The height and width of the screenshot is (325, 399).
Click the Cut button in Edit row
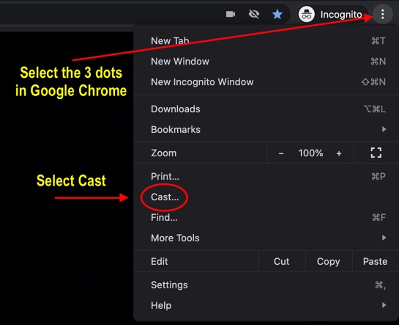[x=282, y=261]
